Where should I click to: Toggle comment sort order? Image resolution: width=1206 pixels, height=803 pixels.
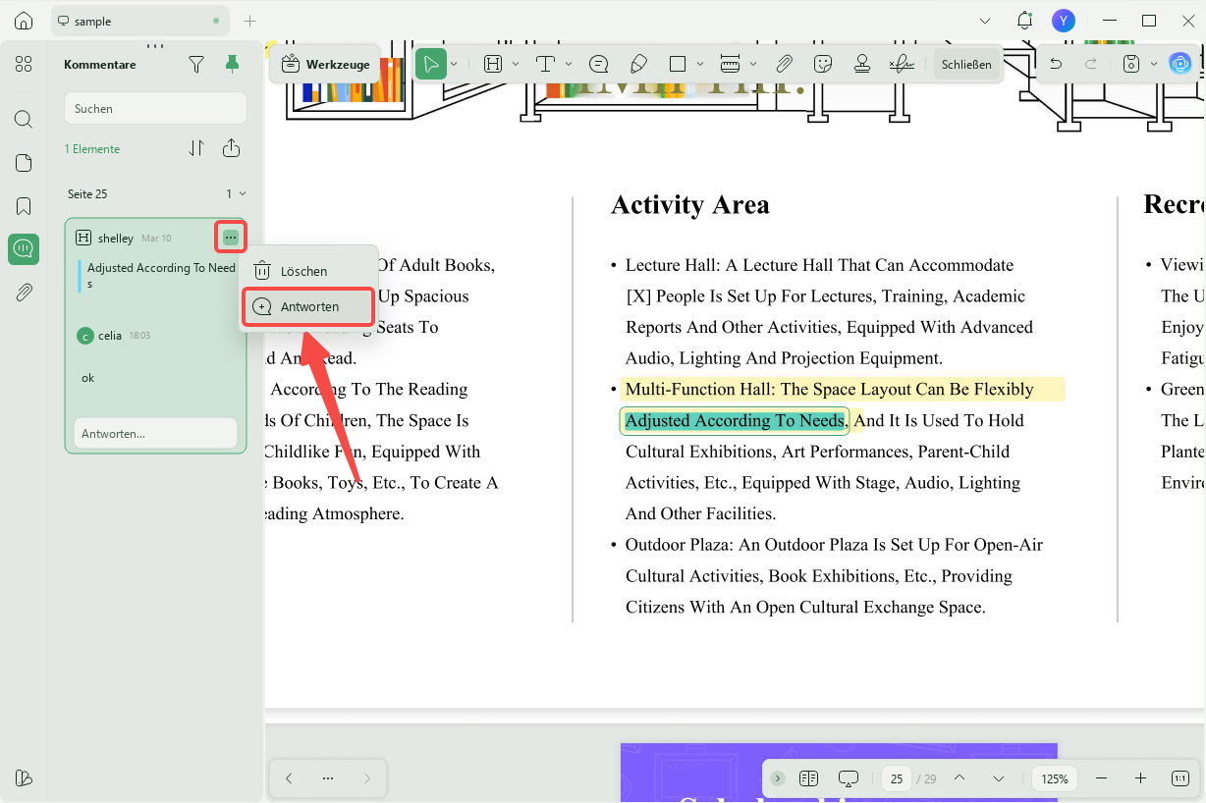[196, 148]
